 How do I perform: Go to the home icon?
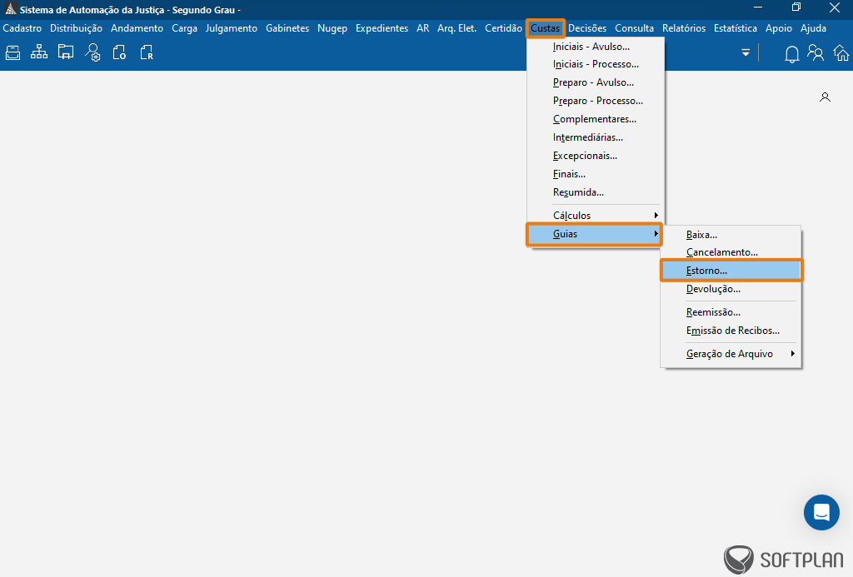tap(841, 52)
